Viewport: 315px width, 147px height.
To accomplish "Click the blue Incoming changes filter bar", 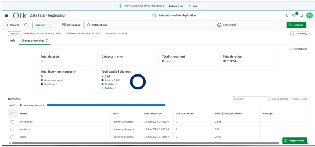I will (106, 105).
